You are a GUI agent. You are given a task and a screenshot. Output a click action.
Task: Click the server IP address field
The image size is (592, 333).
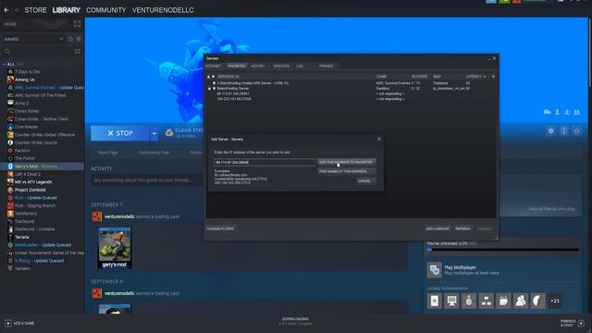(265, 163)
